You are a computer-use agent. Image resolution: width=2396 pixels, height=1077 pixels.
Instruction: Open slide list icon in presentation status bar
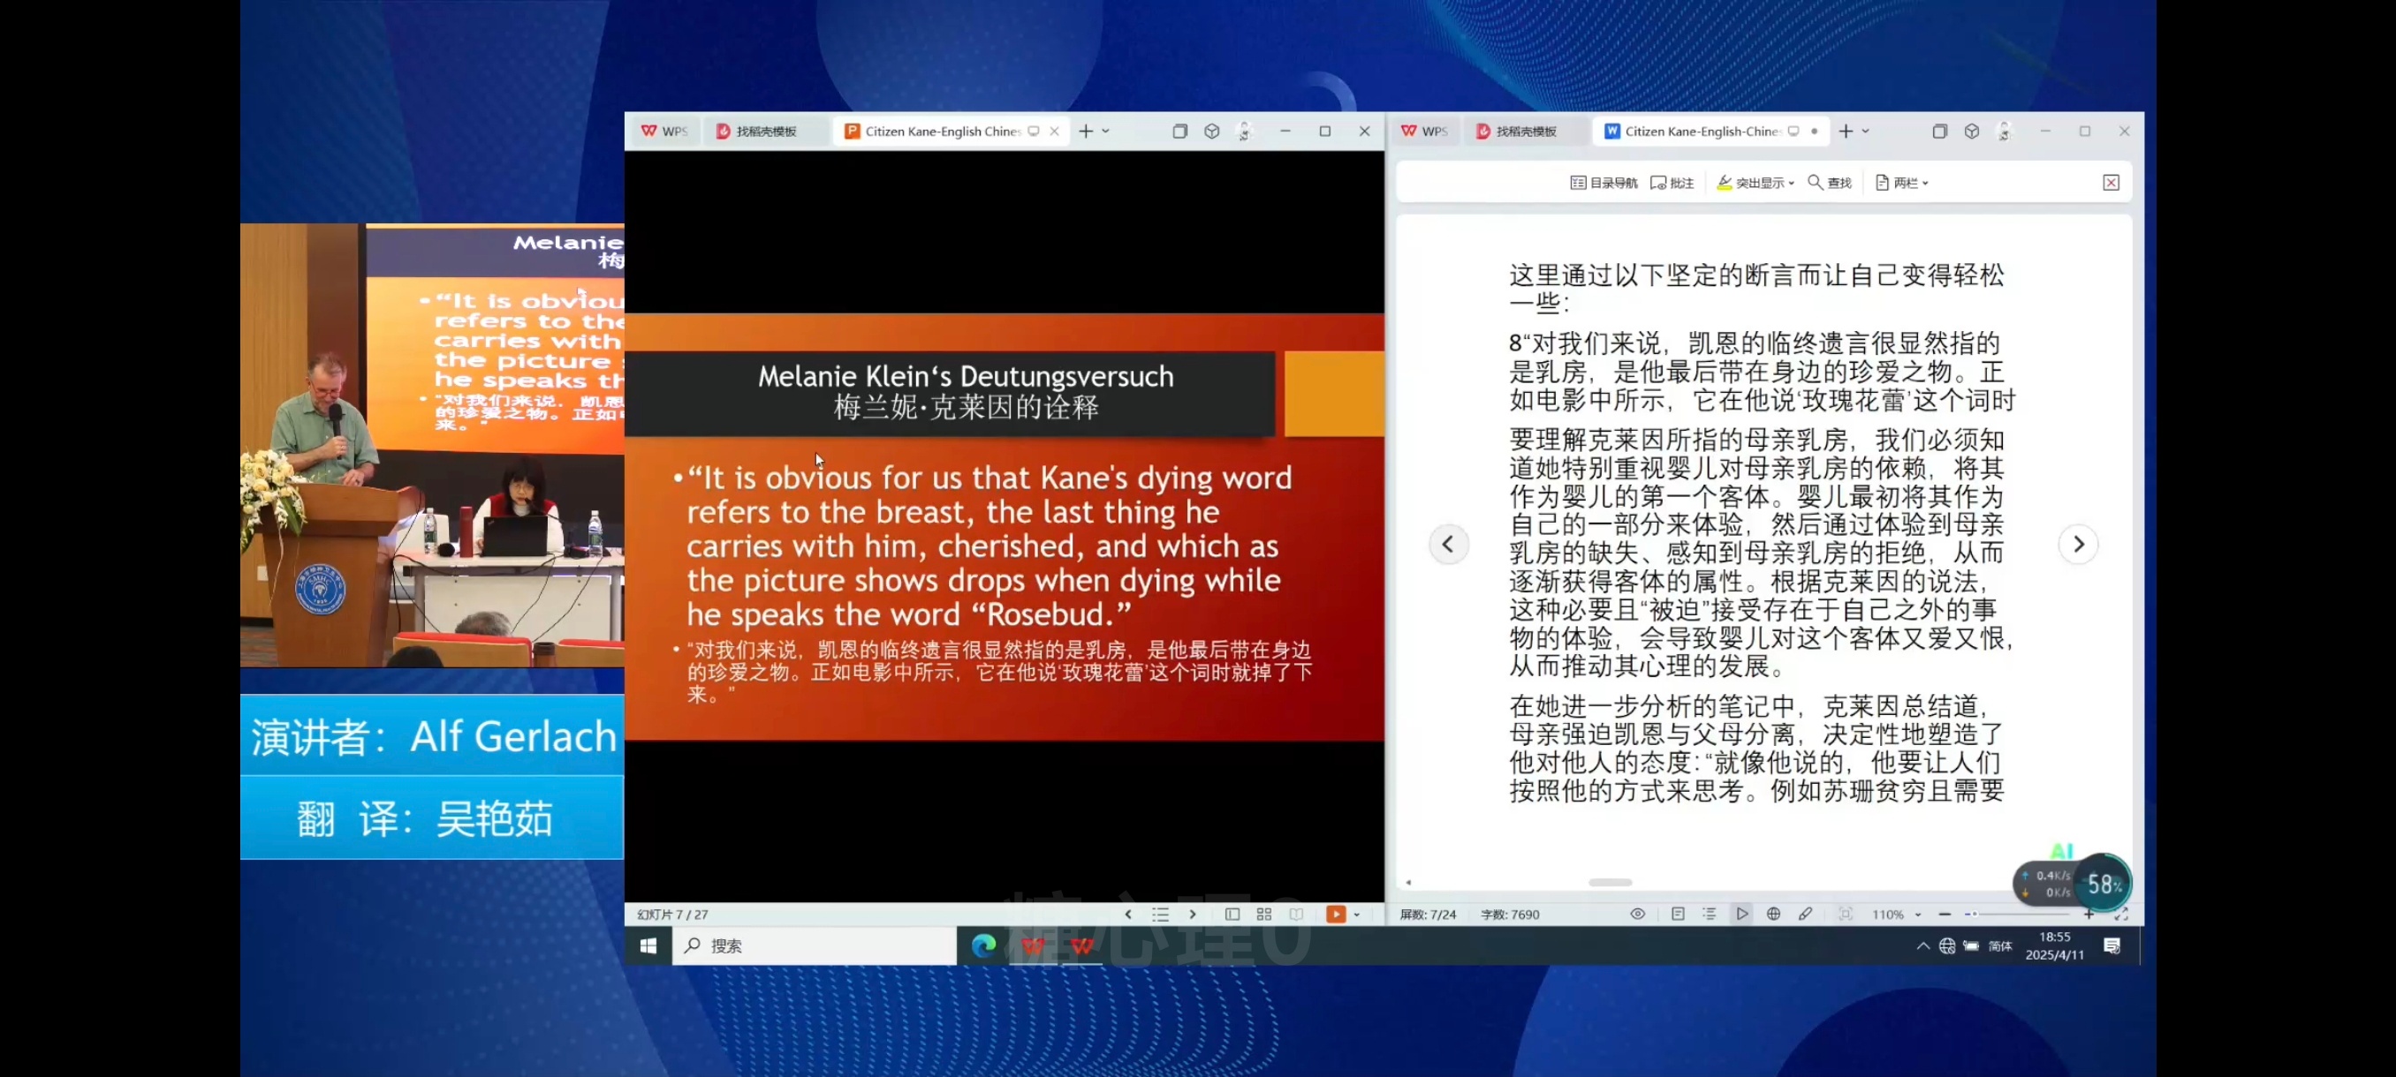point(1160,915)
